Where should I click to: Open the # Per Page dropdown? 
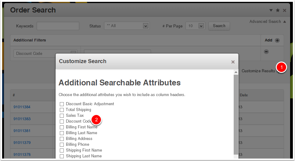pos(195,26)
